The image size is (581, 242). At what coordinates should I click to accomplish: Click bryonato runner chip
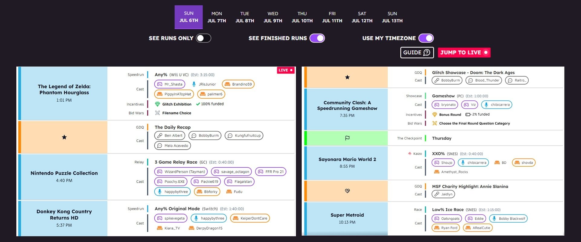coord(445,105)
